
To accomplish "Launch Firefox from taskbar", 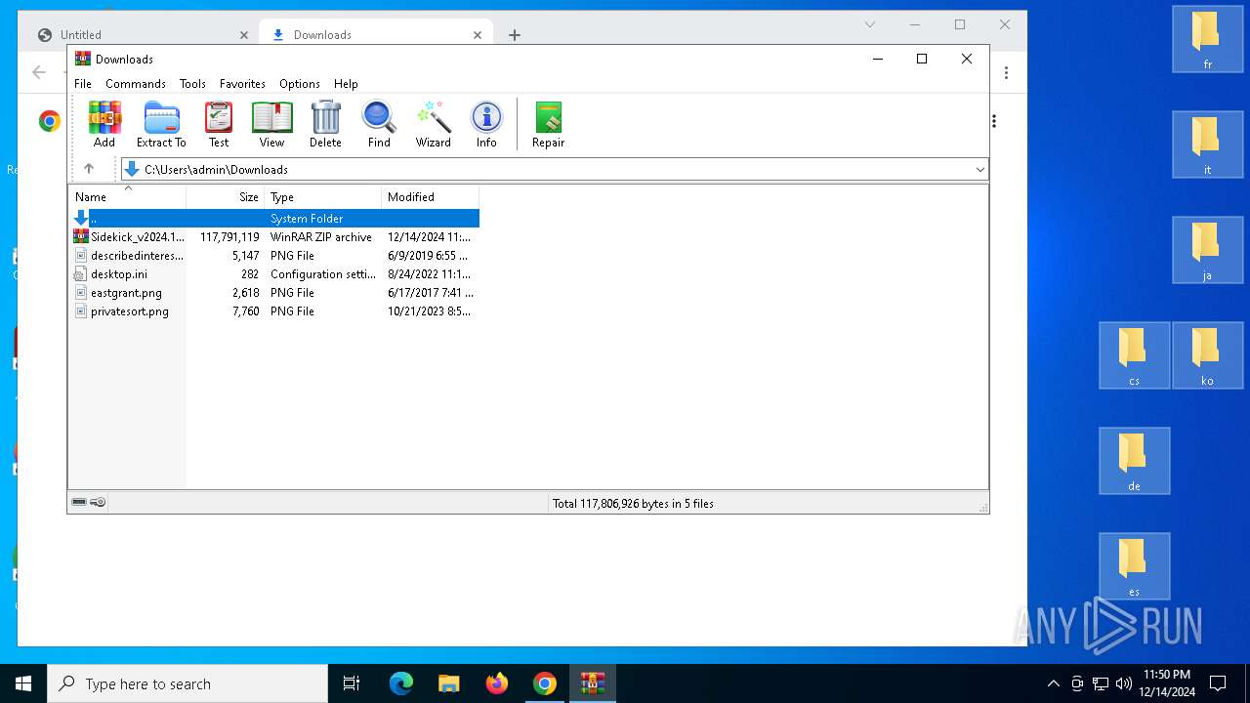I will pos(497,683).
